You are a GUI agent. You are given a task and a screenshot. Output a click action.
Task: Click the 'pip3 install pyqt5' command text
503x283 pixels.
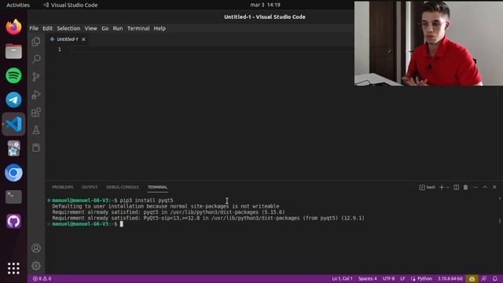[x=147, y=200]
